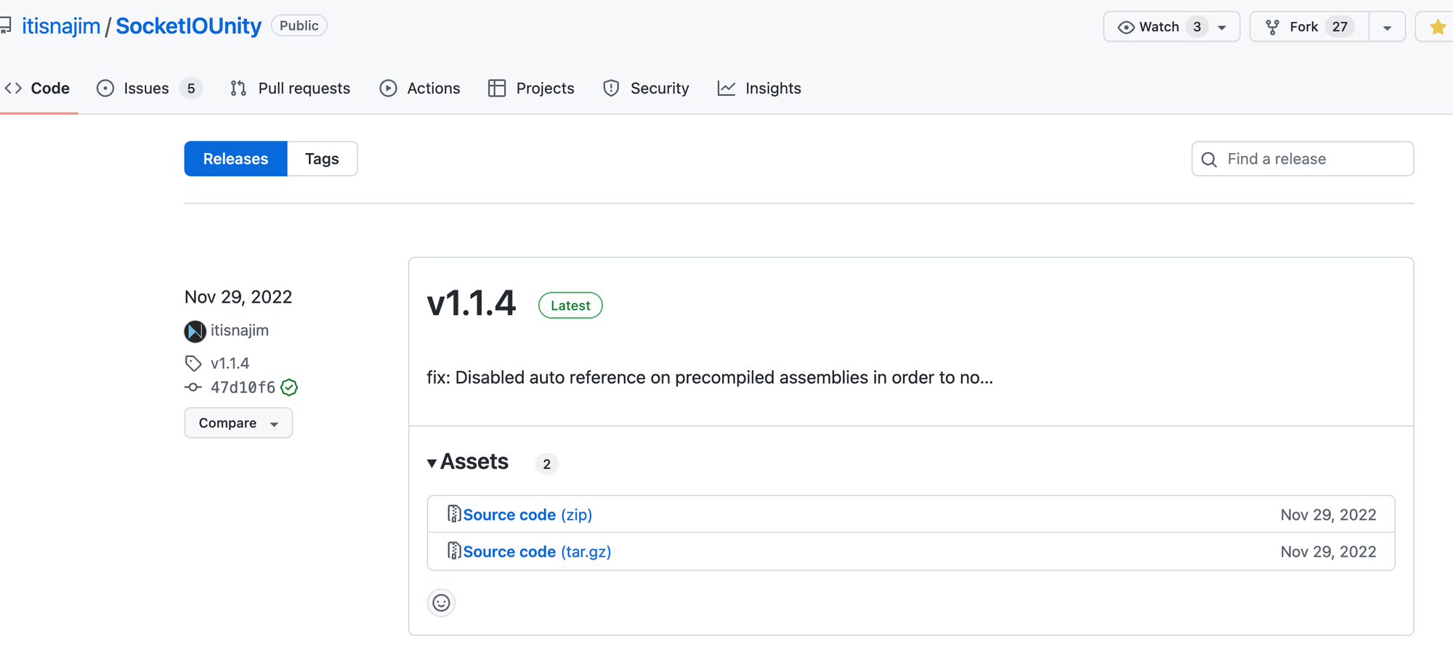Open the itisnajim owner link
Screen dimensions: 1453x659
pos(61,26)
